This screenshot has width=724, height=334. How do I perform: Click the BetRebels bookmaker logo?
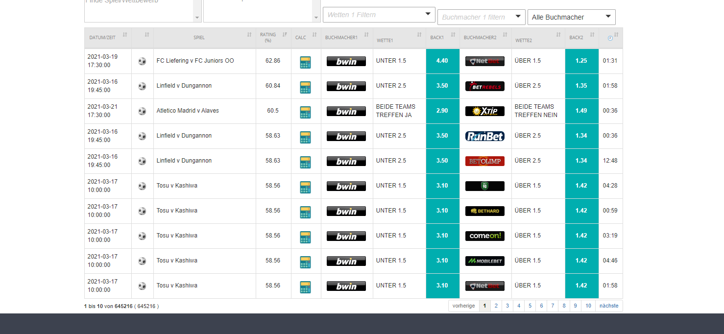[x=485, y=86]
